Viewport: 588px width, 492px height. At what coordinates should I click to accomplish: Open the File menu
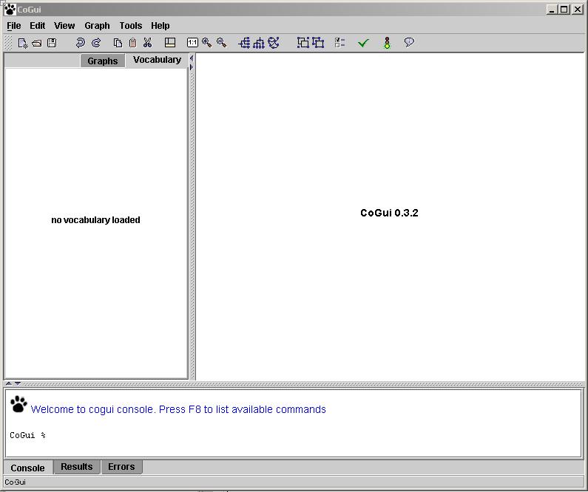coord(14,26)
